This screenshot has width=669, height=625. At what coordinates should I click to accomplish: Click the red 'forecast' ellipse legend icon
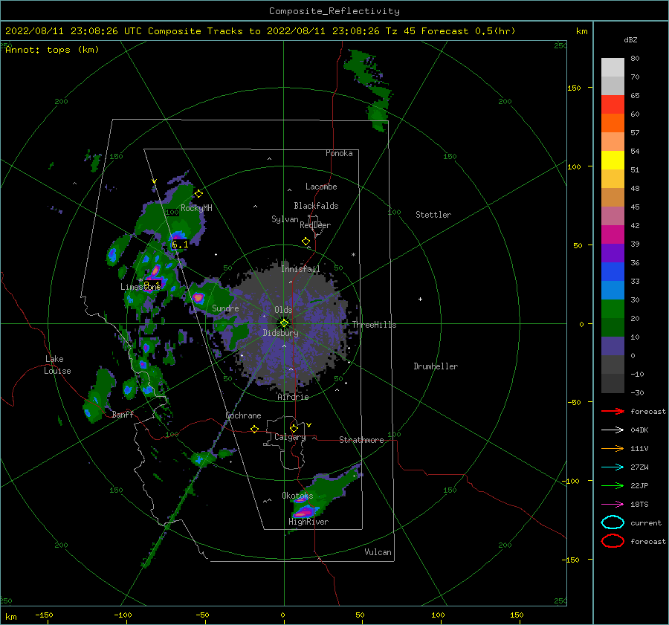click(x=613, y=541)
